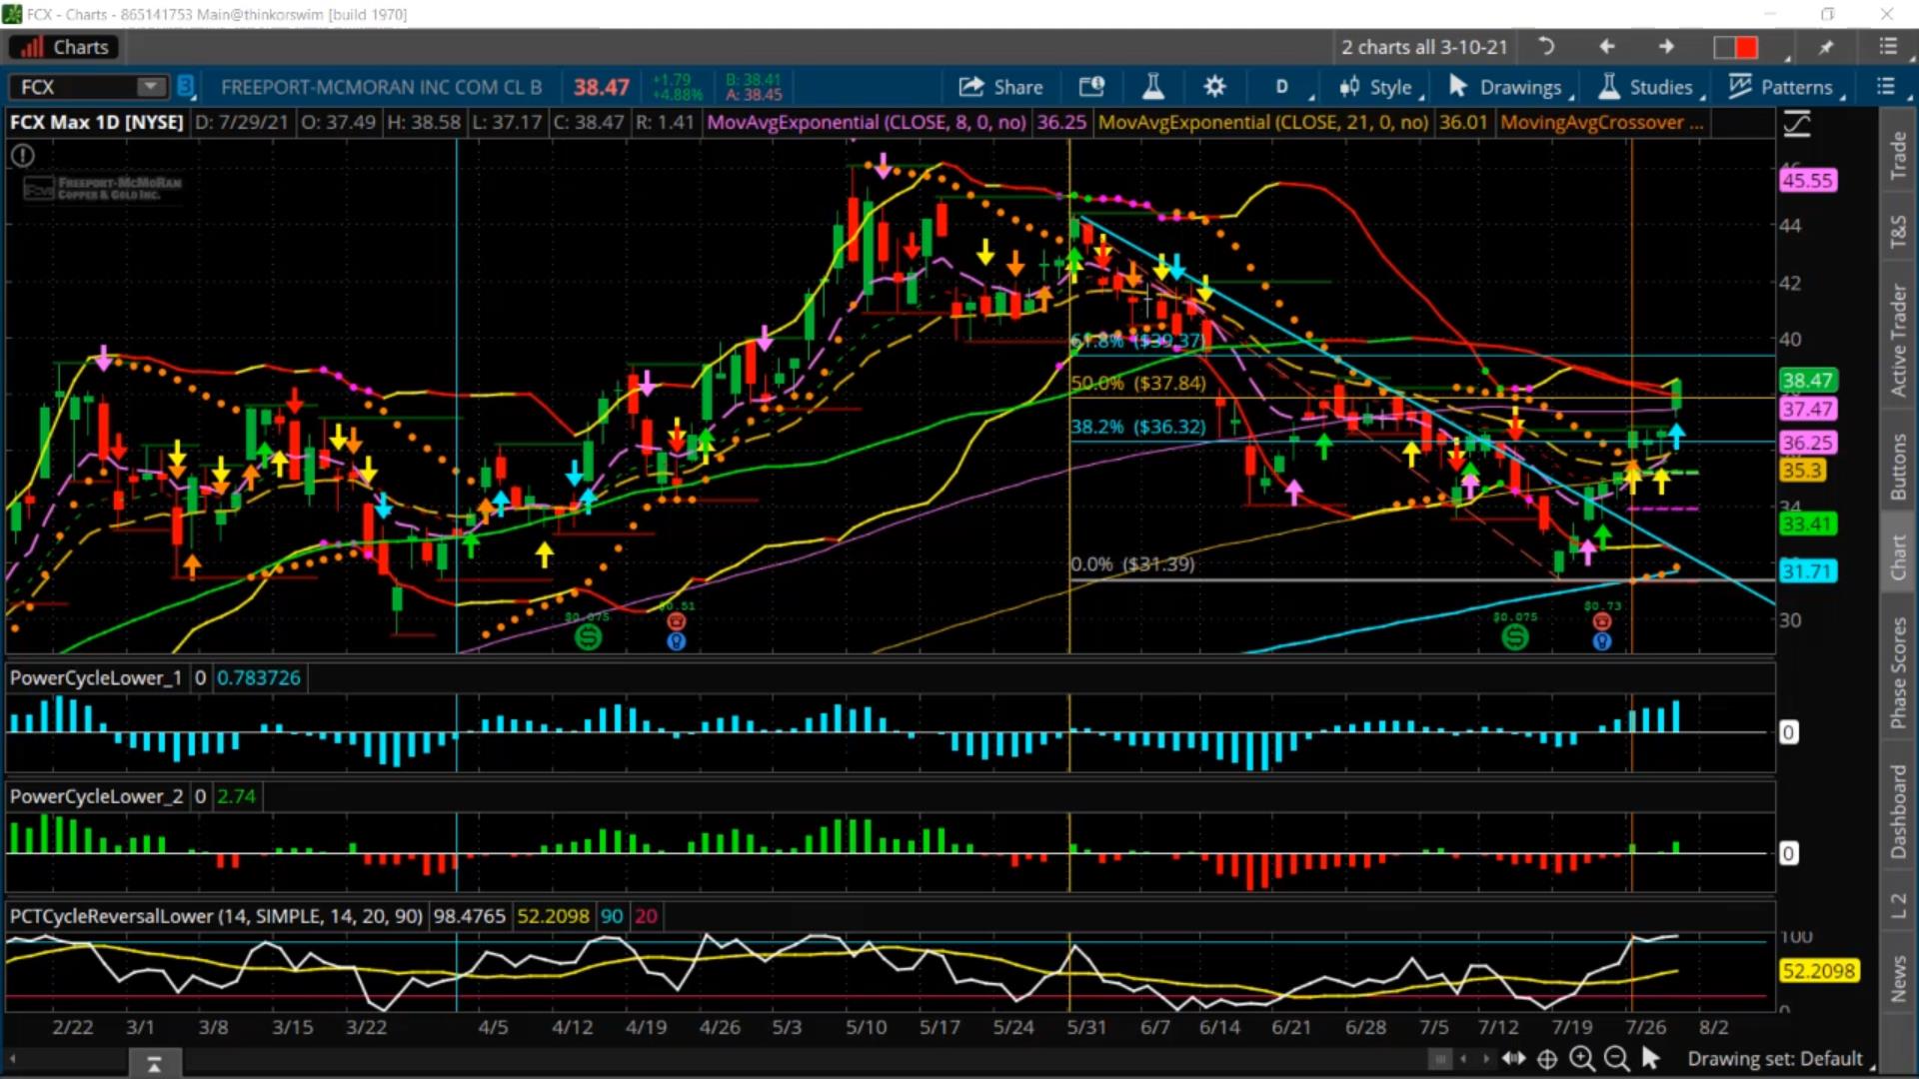Viewport: 1919px width, 1079px height.
Task: Click the time axis expand arrows icon
Action: click(1513, 1059)
